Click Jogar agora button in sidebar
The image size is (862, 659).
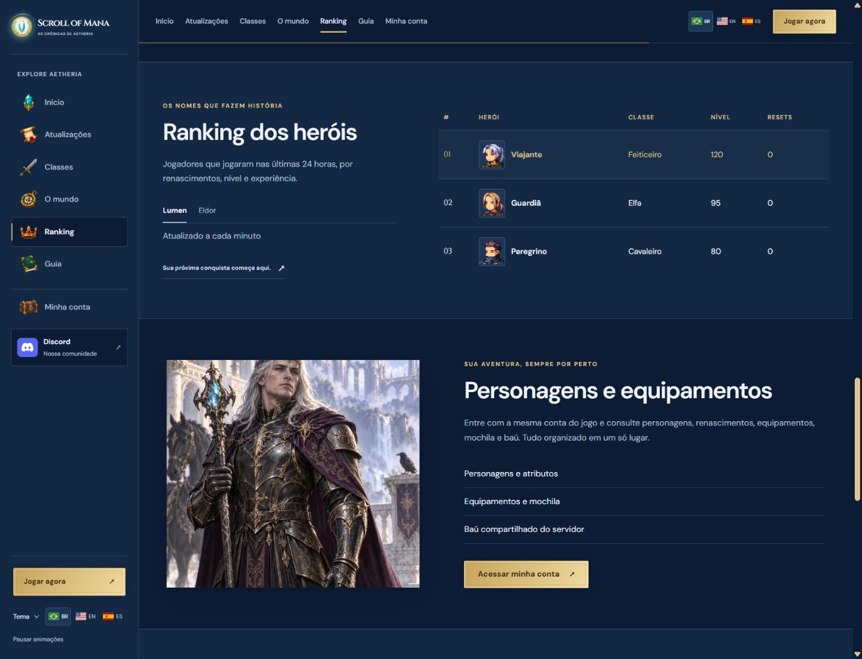(x=70, y=582)
